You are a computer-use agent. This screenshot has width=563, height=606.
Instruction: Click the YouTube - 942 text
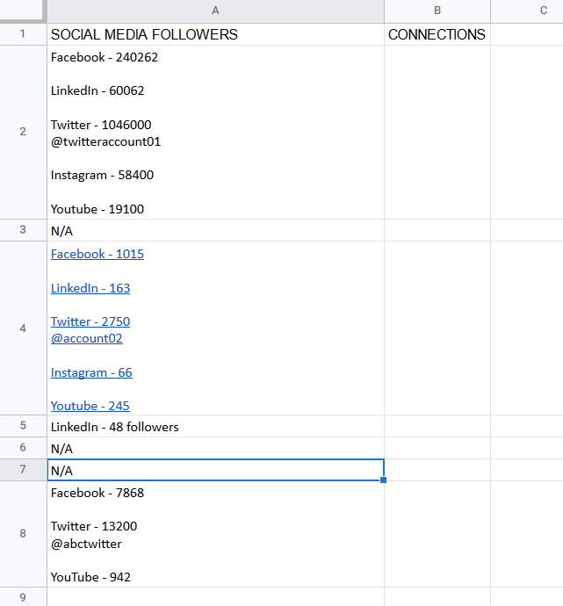tap(90, 577)
